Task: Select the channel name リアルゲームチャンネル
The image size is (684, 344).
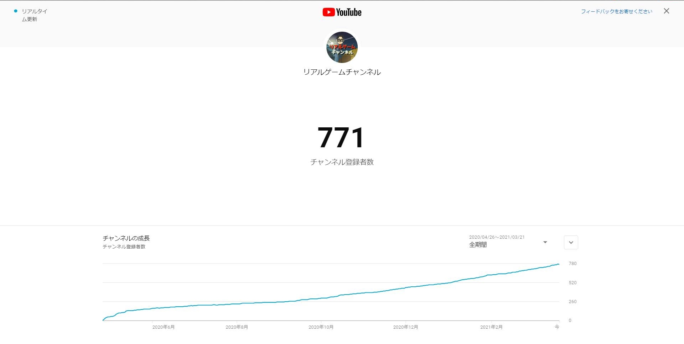Action: tap(342, 72)
